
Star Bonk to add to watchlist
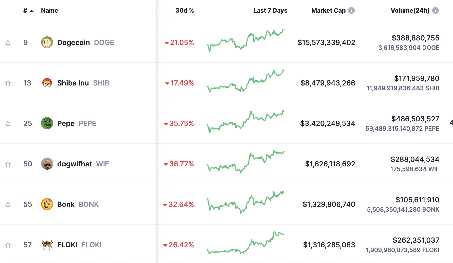pos(8,205)
